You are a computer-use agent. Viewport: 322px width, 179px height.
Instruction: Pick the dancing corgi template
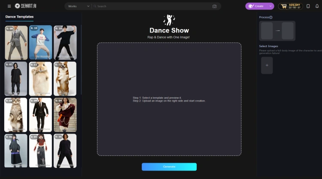[x=65, y=79]
